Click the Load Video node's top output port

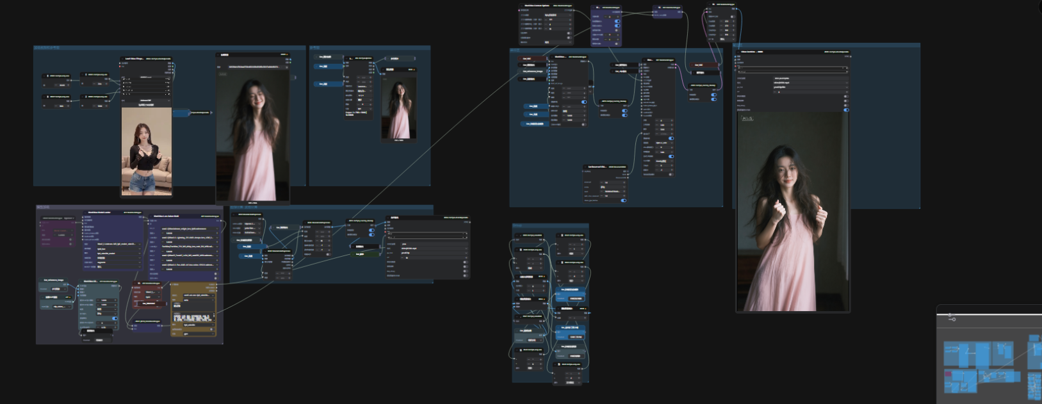click(171, 63)
